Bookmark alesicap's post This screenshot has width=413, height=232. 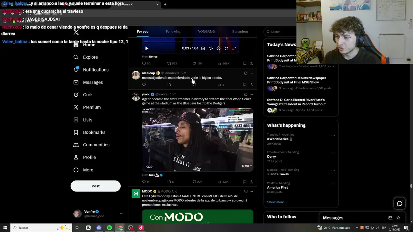pyautogui.click(x=245, y=85)
